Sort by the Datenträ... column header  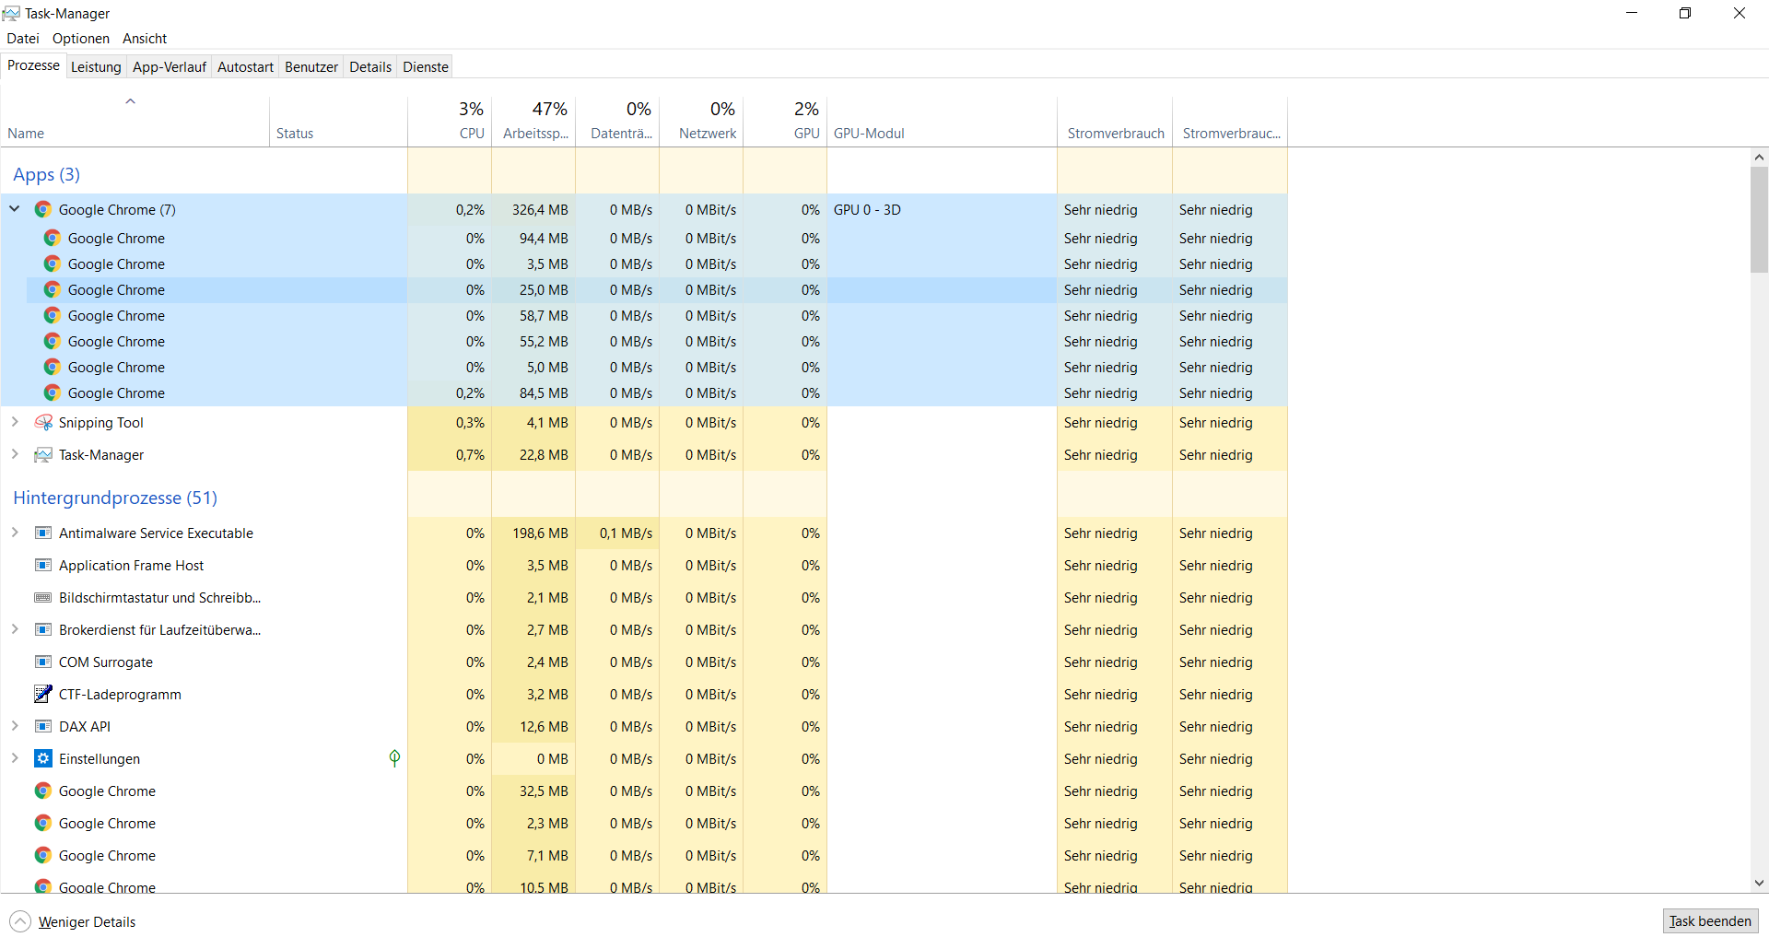click(x=617, y=121)
